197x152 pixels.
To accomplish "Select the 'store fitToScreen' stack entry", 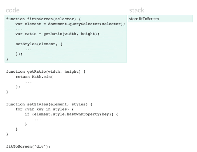I will click(160, 19).
